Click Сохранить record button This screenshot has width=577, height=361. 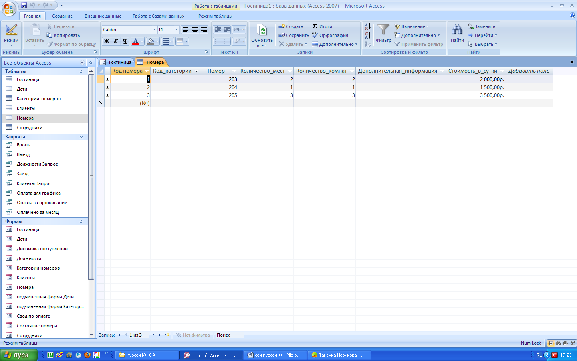294,35
